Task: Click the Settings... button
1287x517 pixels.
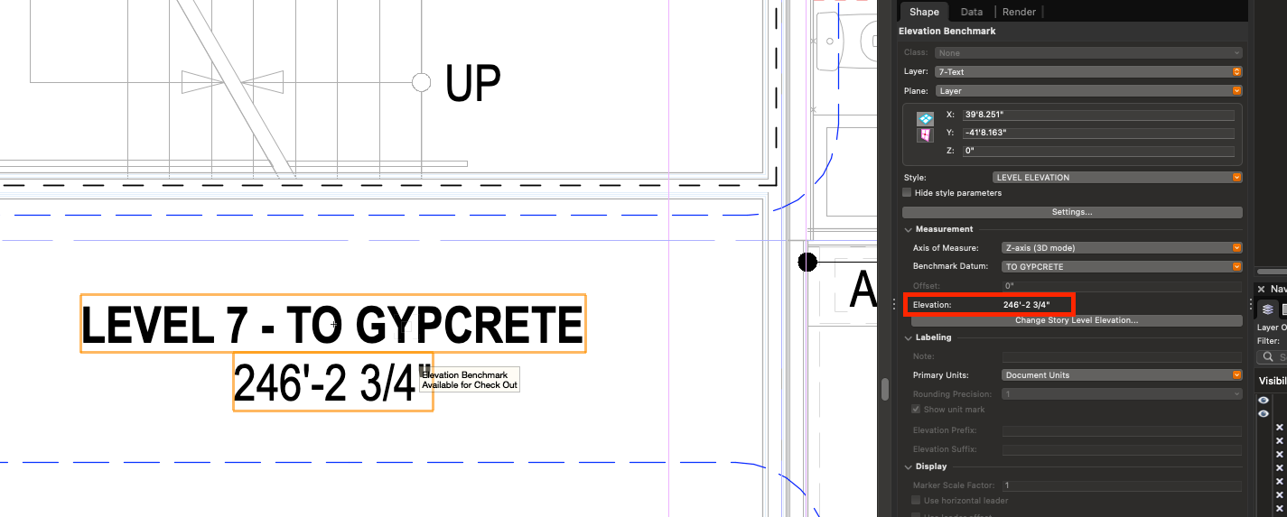Action: coord(1072,212)
